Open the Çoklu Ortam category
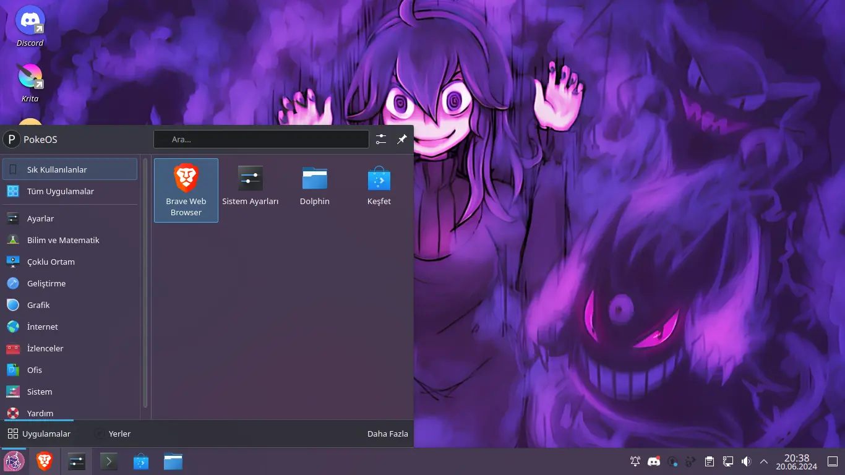This screenshot has width=845, height=475. [x=70, y=262]
